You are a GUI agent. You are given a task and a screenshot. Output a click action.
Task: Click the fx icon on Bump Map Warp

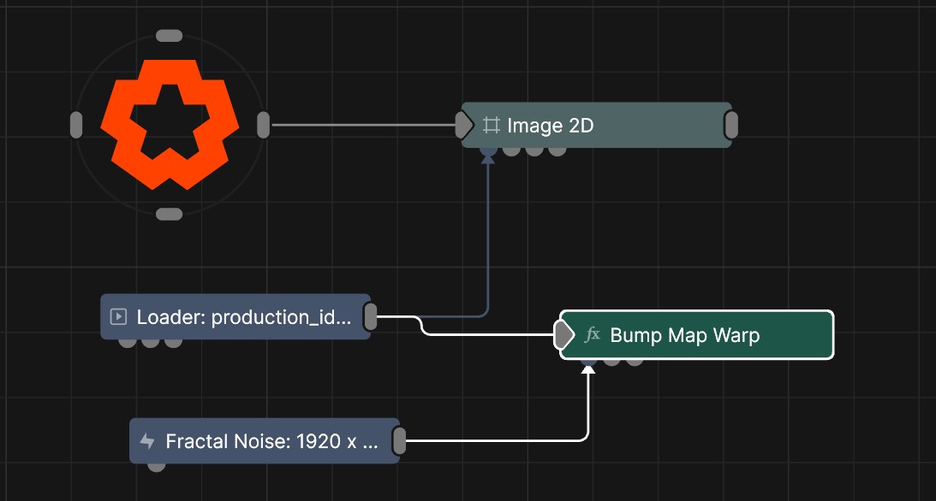[592, 335]
